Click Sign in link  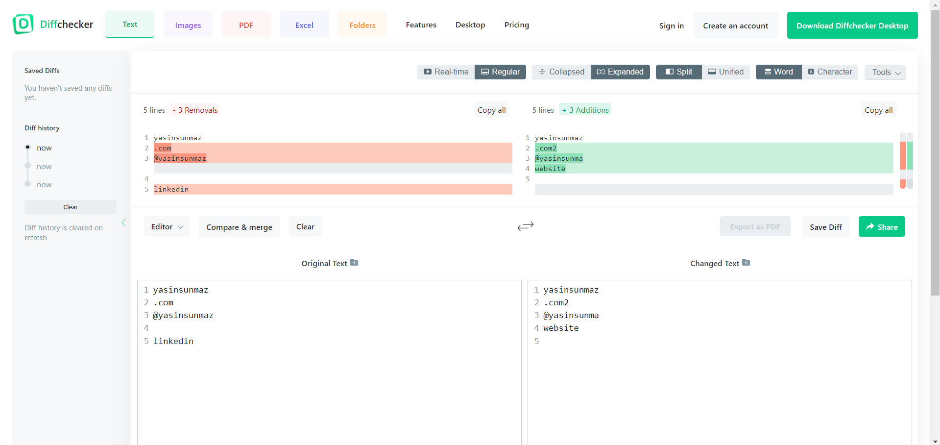tap(672, 25)
